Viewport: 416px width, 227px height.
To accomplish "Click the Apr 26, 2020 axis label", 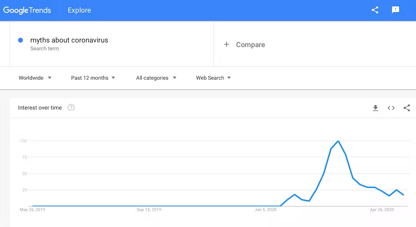I will 382,210.
